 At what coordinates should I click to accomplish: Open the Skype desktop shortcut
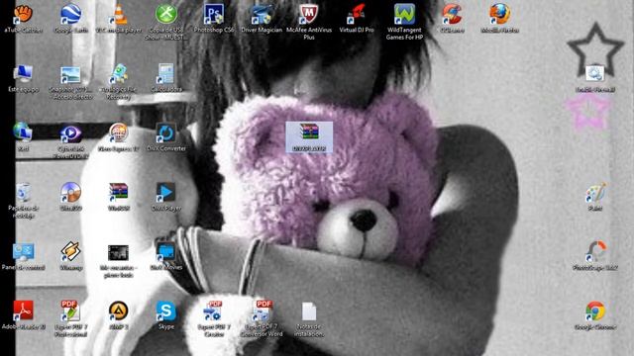(x=166, y=311)
